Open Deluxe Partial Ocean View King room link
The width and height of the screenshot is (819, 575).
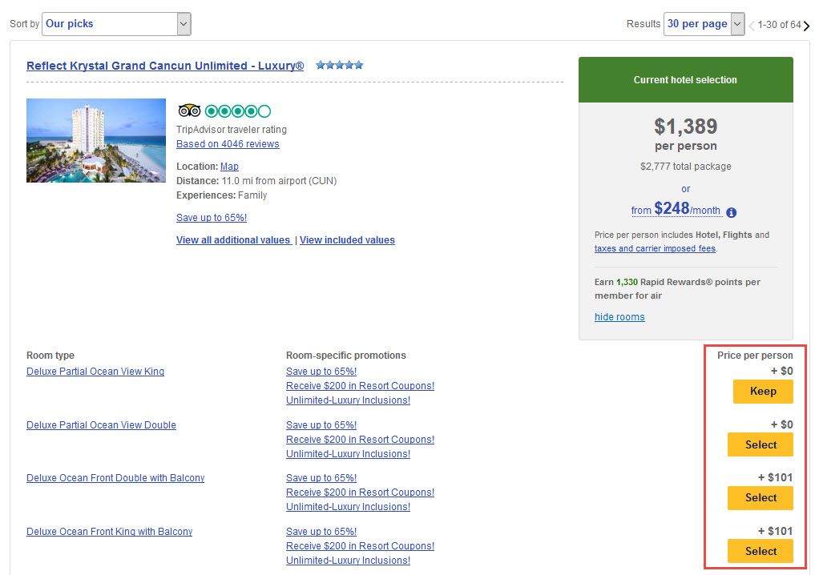[x=95, y=372]
